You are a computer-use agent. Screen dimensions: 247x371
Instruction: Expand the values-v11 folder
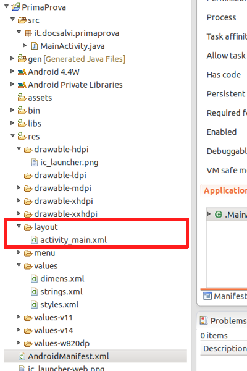[19, 317]
